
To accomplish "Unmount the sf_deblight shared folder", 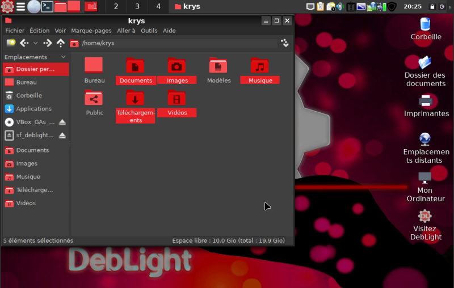I will pos(62,135).
